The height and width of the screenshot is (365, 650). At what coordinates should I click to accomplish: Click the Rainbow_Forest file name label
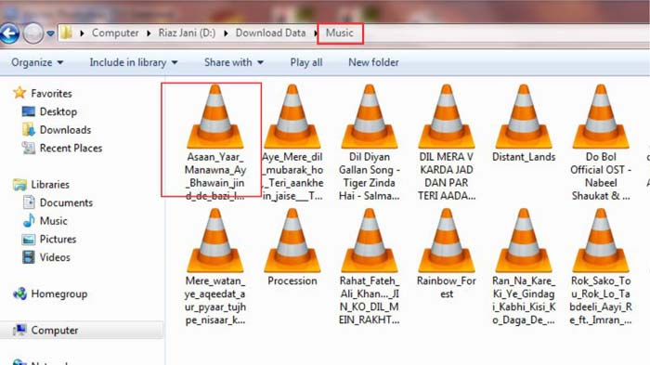pos(447,287)
